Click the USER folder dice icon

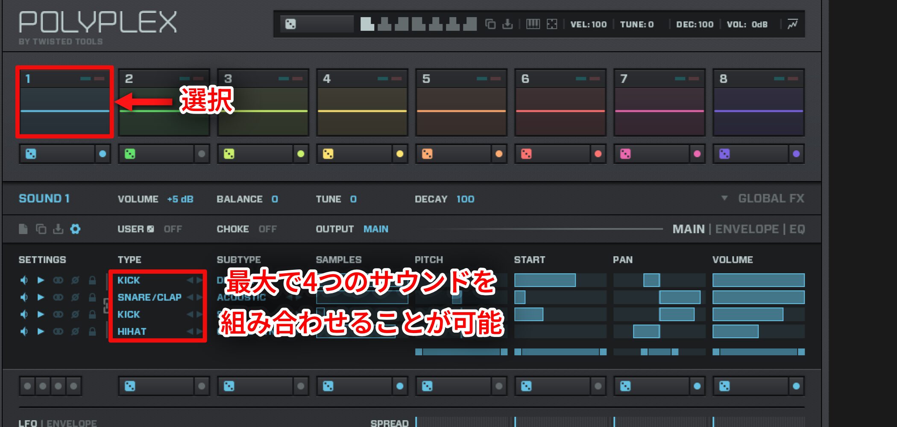150,229
